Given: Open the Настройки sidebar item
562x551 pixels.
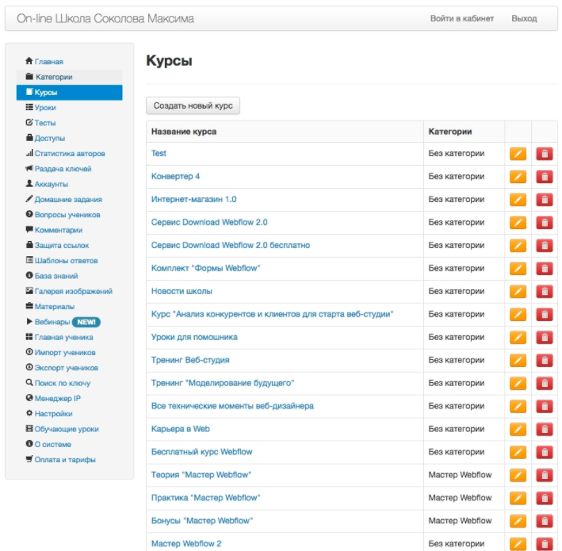Looking at the screenshot, I should point(53,414).
